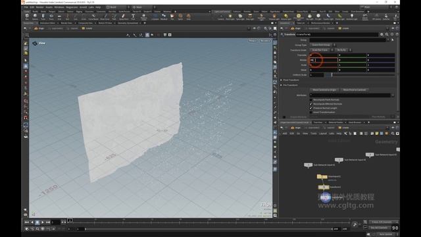Toggle Preserve Normal Length checkbox

(x=311, y=108)
